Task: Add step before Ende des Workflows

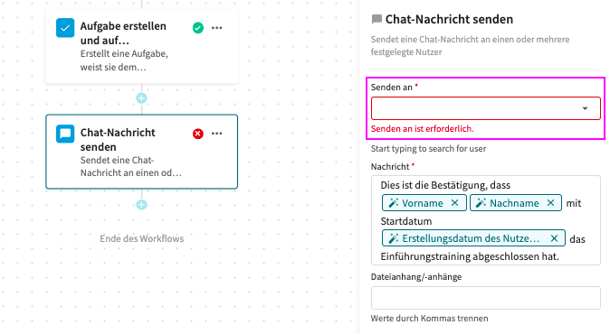Action: 141,204
